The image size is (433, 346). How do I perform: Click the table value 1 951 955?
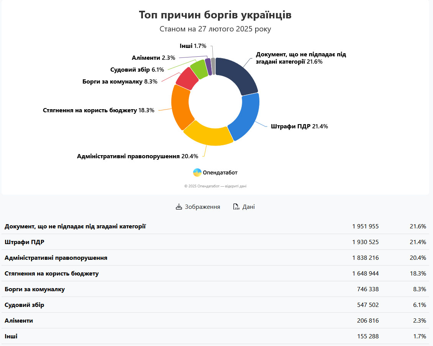pos(365,226)
